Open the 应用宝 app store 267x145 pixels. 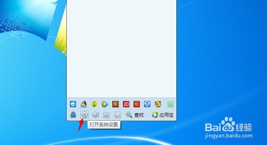(x=163, y=115)
